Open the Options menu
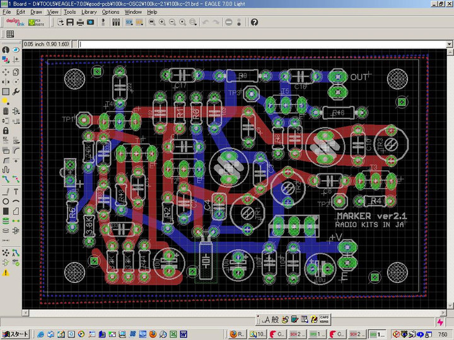The height and width of the screenshot is (340, 454). [x=110, y=11]
